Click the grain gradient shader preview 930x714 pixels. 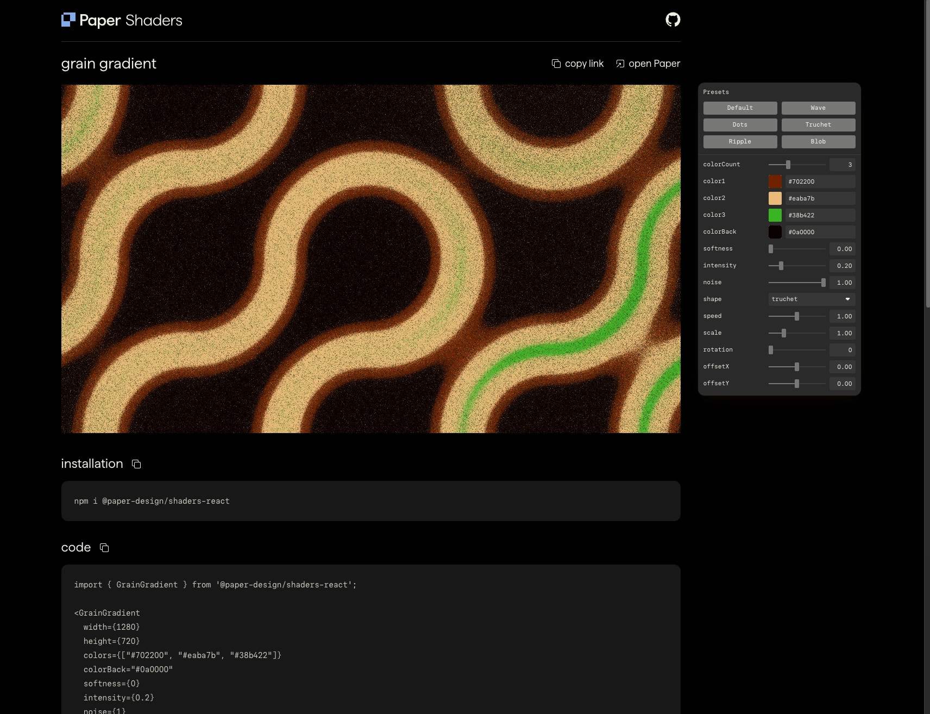pos(370,259)
